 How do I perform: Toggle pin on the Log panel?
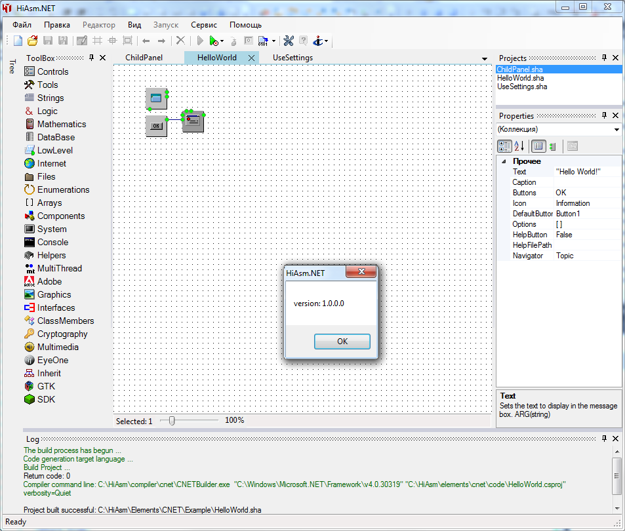point(604,439)
